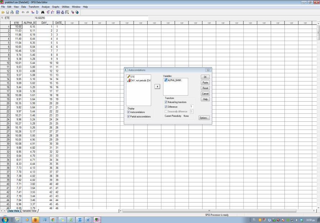
Task: Open the Utilities menu
Action: click(x=65, y=7)
